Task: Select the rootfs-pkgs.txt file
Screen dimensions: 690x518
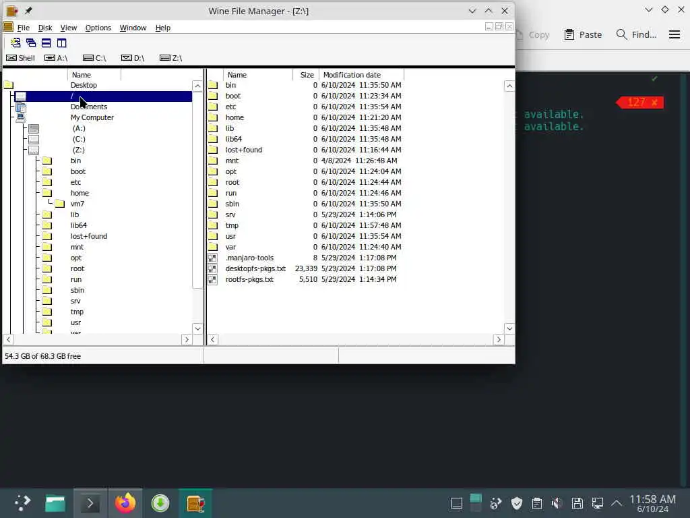Action: tap(249, 279)
